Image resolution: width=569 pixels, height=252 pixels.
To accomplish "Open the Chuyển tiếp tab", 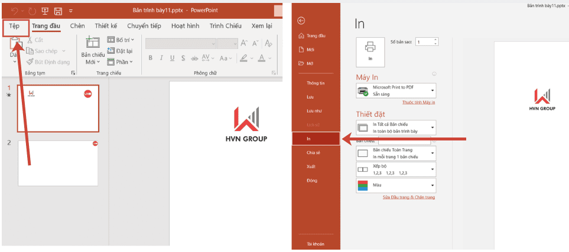I will pos(144,26).
